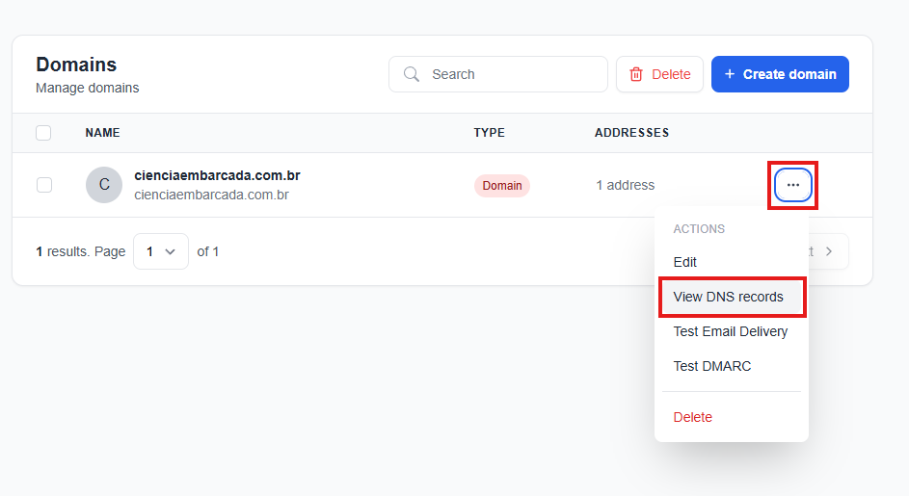Image resolution: width=909 pixels, height=496 pixels.
Task: Click the NAME column header
Action: coord(102,133)
